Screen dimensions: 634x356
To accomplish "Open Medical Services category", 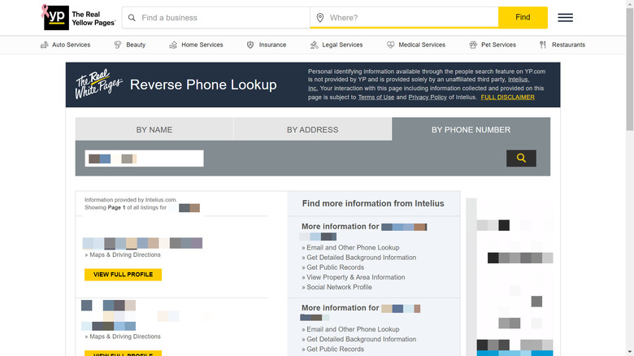I will point(422,45).
